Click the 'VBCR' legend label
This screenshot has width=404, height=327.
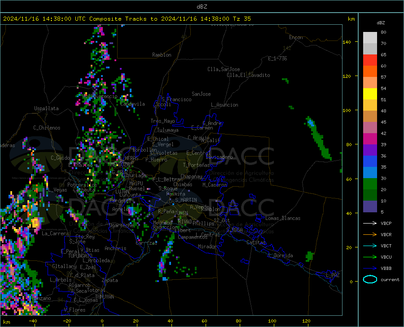tap(386, 235)
